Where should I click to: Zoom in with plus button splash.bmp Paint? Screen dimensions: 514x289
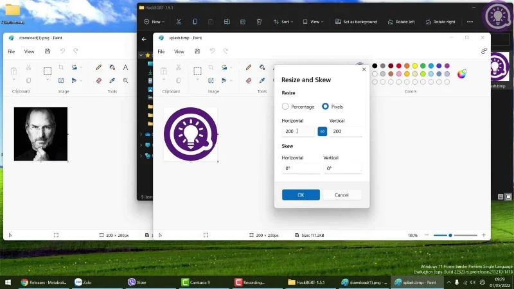point(484,235)
